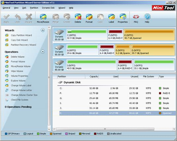
Task: Click the horizontal scrollbar of partition list
Action: 105,129
